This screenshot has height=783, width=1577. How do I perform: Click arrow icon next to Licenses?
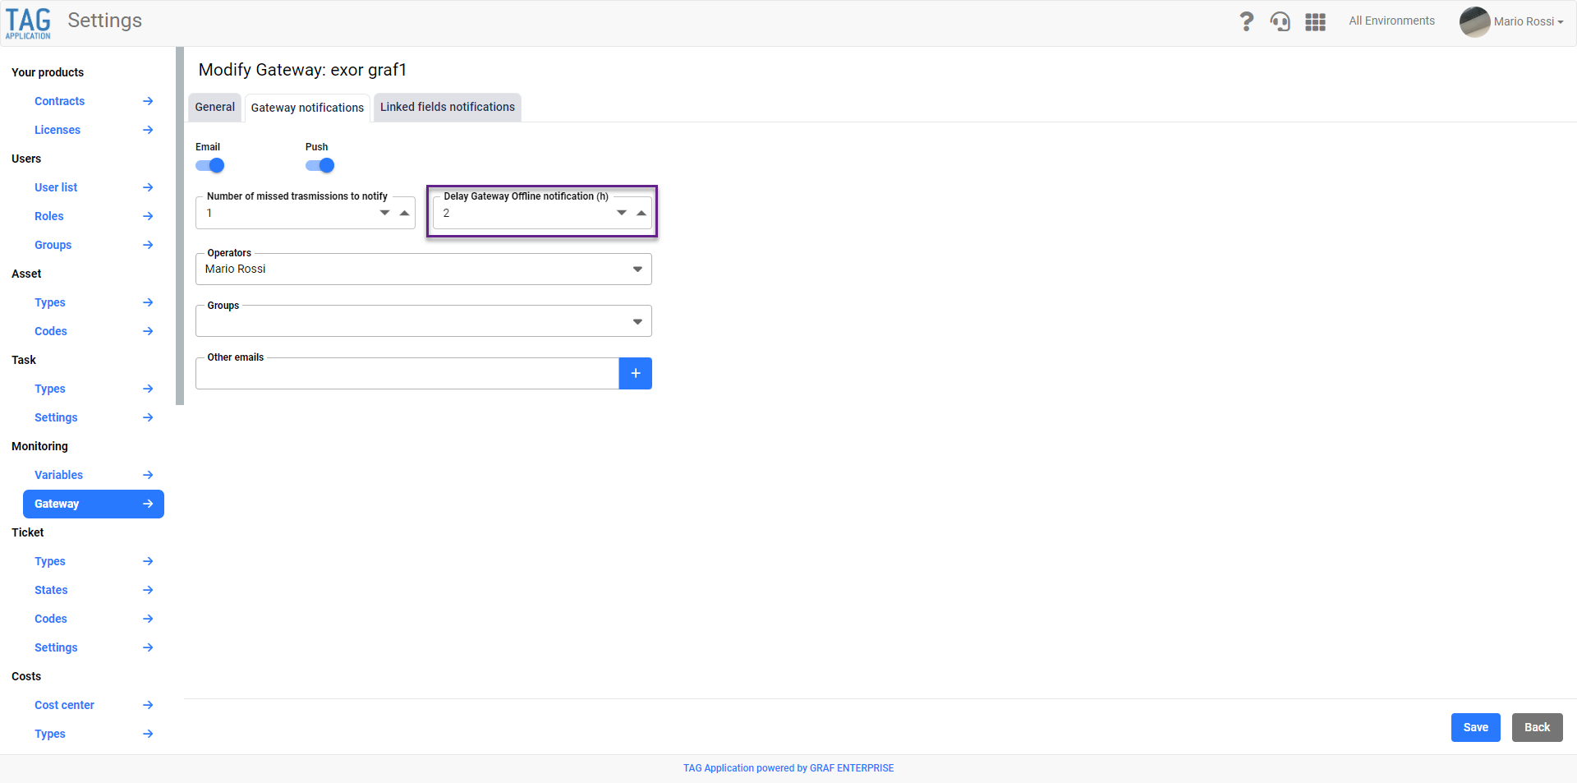(148, 130)
